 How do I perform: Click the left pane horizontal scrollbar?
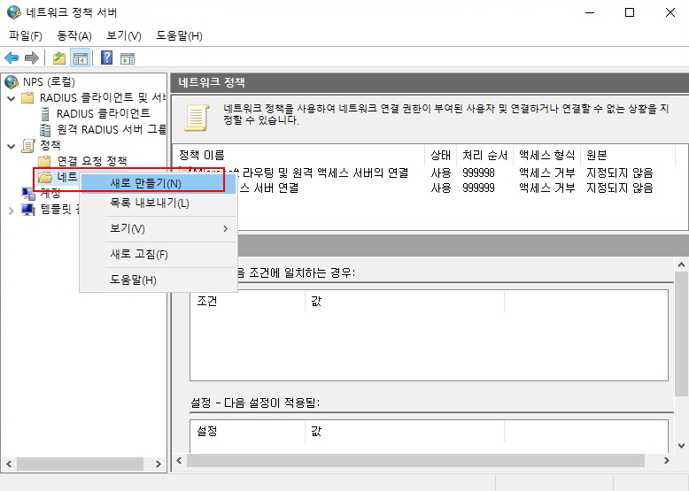85,464
